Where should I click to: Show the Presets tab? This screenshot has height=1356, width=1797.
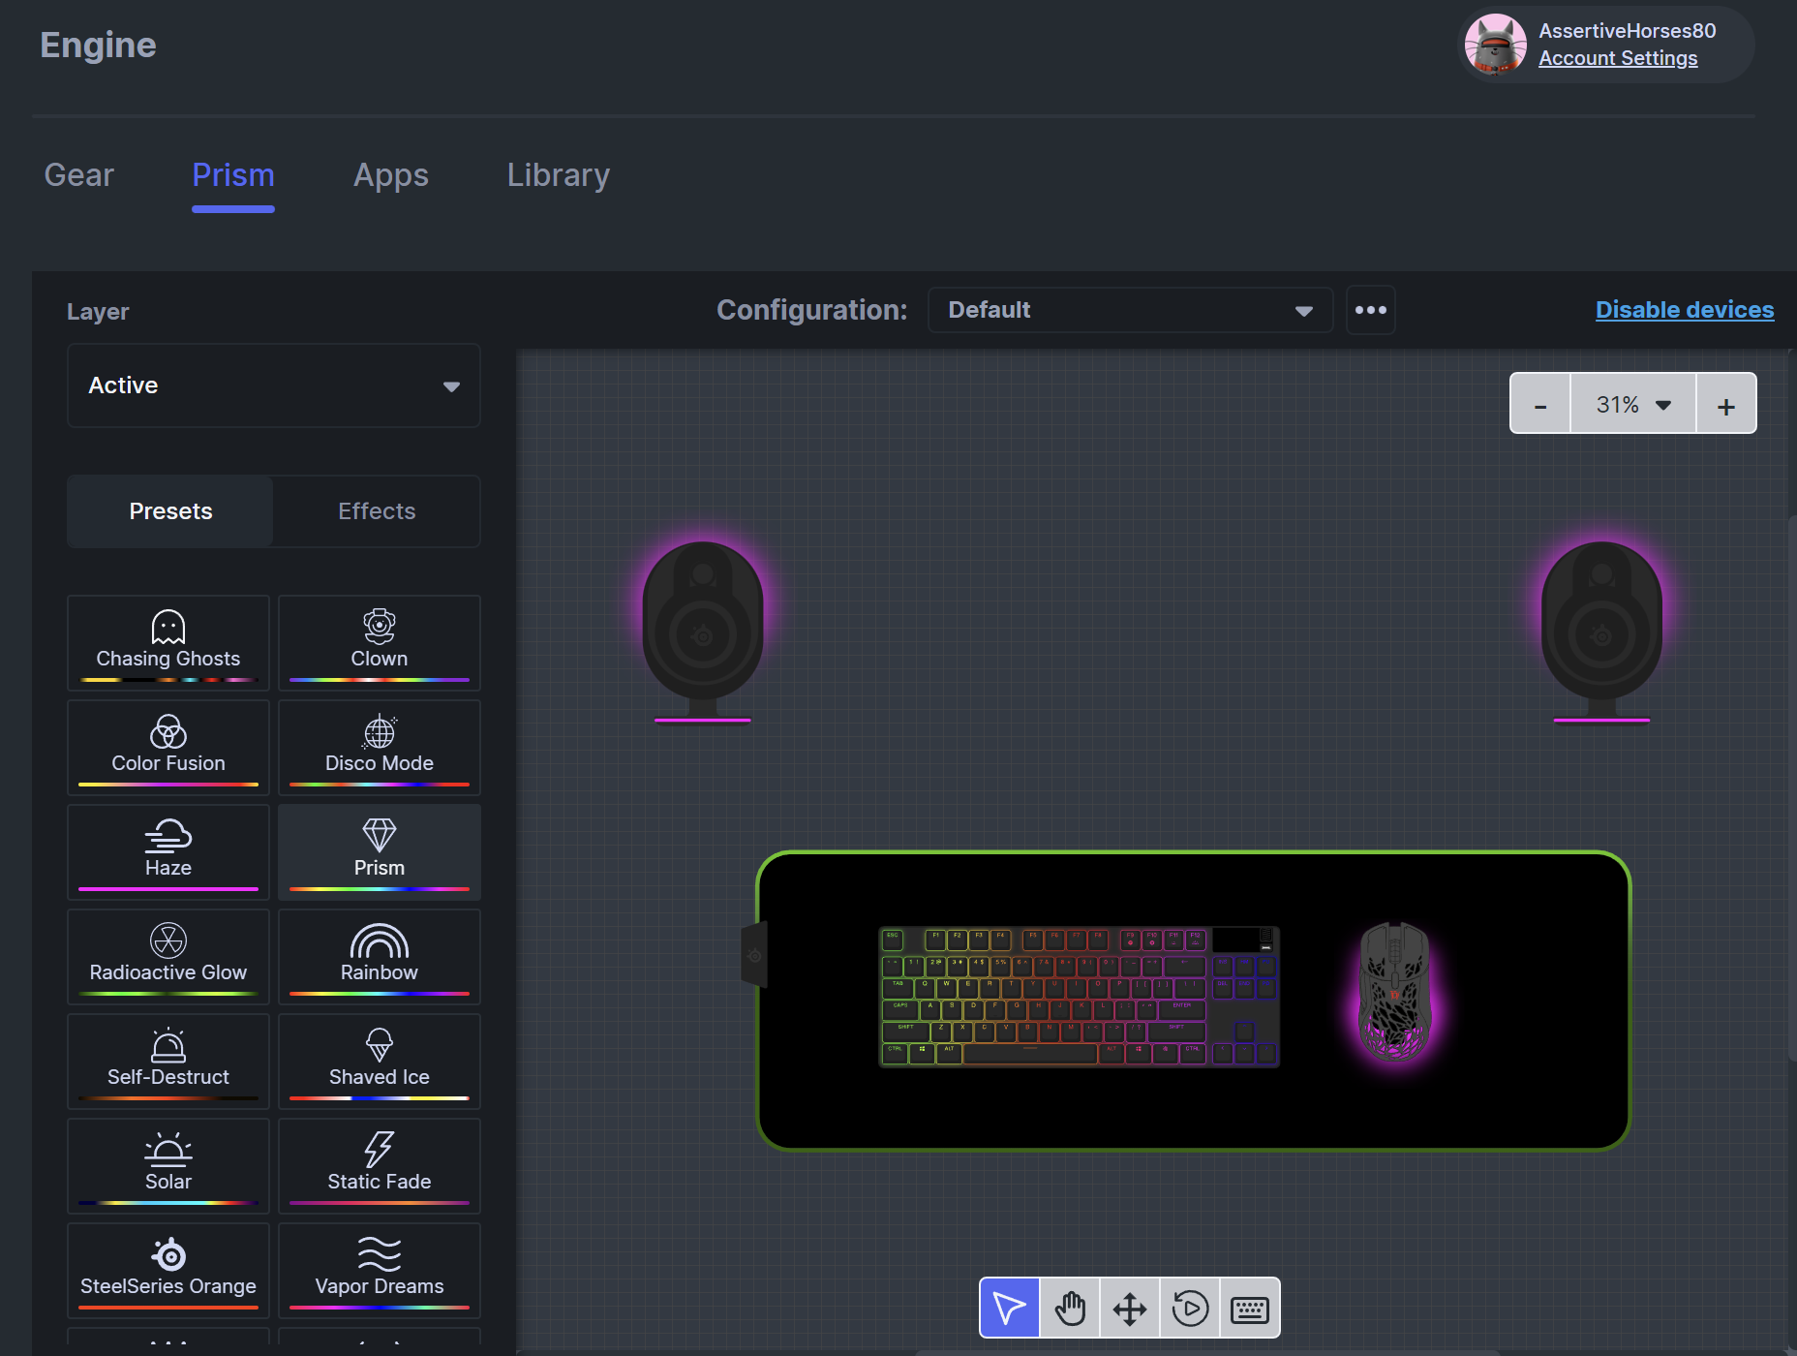tap(170, 511)
